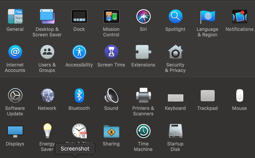Open Internet Accounts preferences

pyautogui.click(x=15, y=52)
